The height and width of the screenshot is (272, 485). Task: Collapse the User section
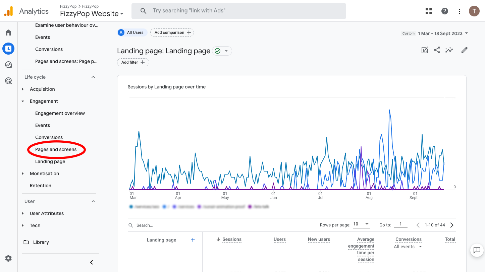coord(93,201)
